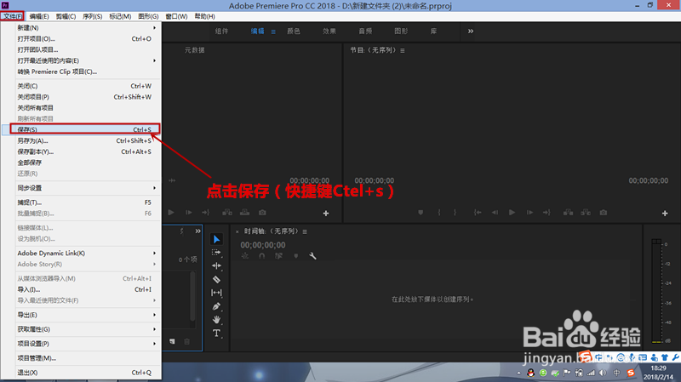
Task: Export frame camera in Program monitor
Action: click(x=604, y=213)
